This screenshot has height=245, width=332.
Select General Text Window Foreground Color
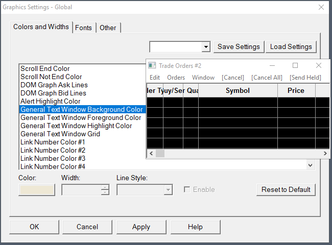click(x=83, y=117)
